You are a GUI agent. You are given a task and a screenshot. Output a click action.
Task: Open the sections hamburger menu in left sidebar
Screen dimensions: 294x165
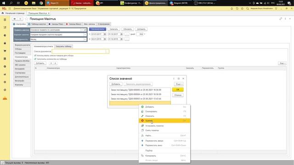pyautogui.click(x=5, y=20)
